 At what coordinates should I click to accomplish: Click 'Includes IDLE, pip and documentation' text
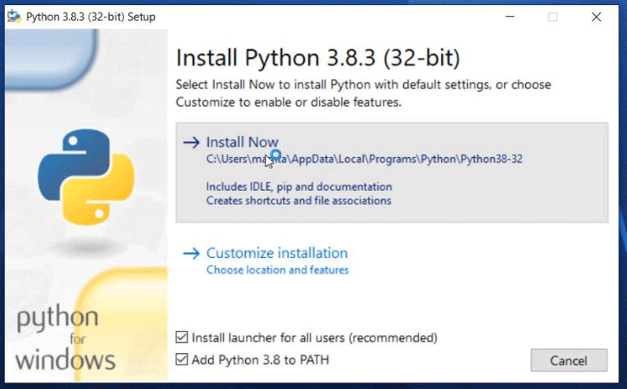(x=299, y=187)
